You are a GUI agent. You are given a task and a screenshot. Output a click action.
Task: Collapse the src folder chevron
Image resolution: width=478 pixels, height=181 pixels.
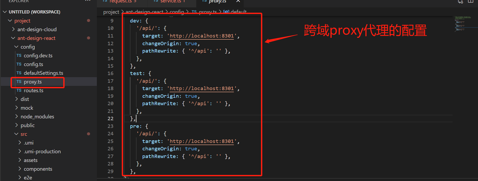click(x=16, y=134)
